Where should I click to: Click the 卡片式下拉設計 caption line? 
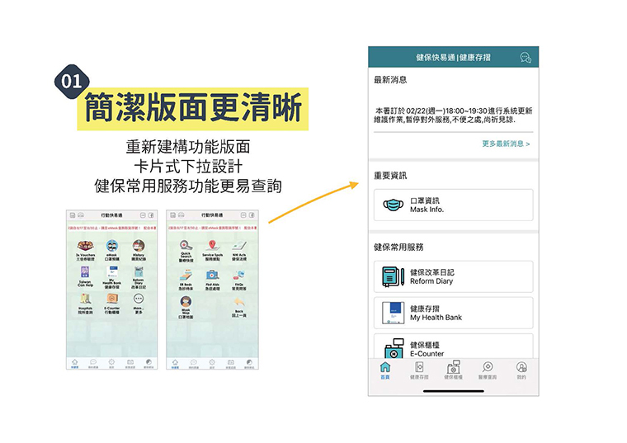coord(188,167)
